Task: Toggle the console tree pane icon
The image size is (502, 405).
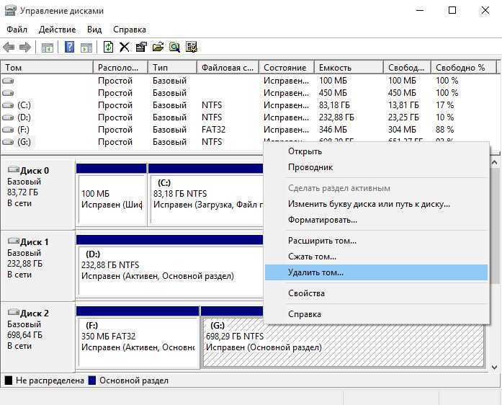Action: (48, 48)
